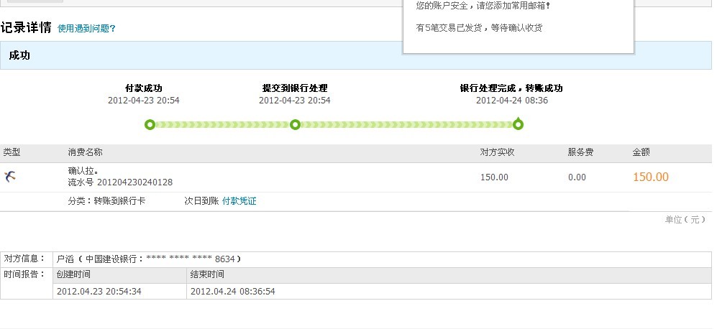Click the progress bar between 付款成功 and 提交到银行处理
Screen dimensions: 717x329
tap(222, 125)
